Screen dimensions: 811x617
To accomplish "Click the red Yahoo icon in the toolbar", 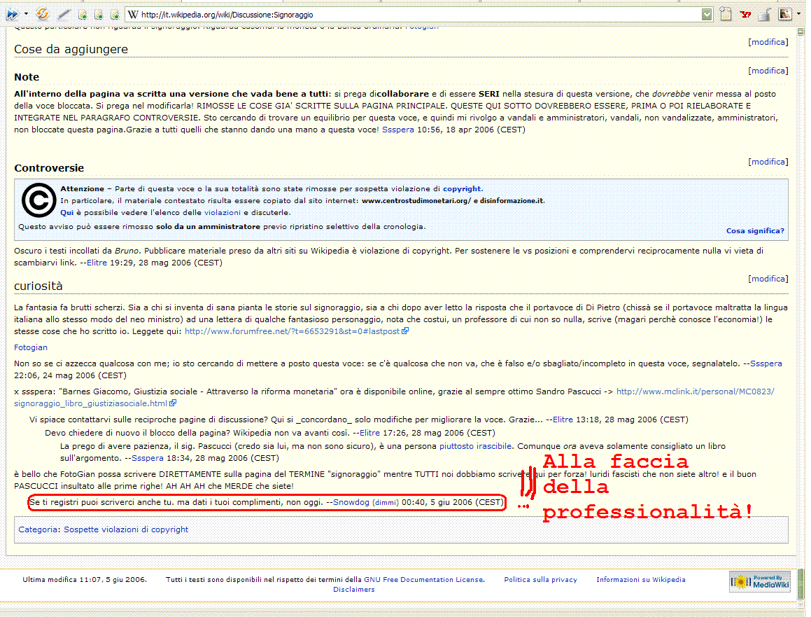I will coord(745,15).
